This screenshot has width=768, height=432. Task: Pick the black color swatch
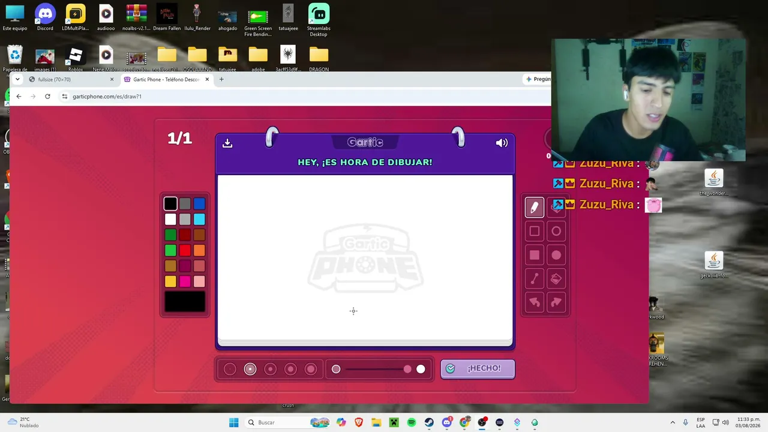click(170, 204)
